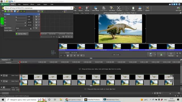Click the go-to-start playback button
This screenshot has width=182, height=102.
coord(61,56)
